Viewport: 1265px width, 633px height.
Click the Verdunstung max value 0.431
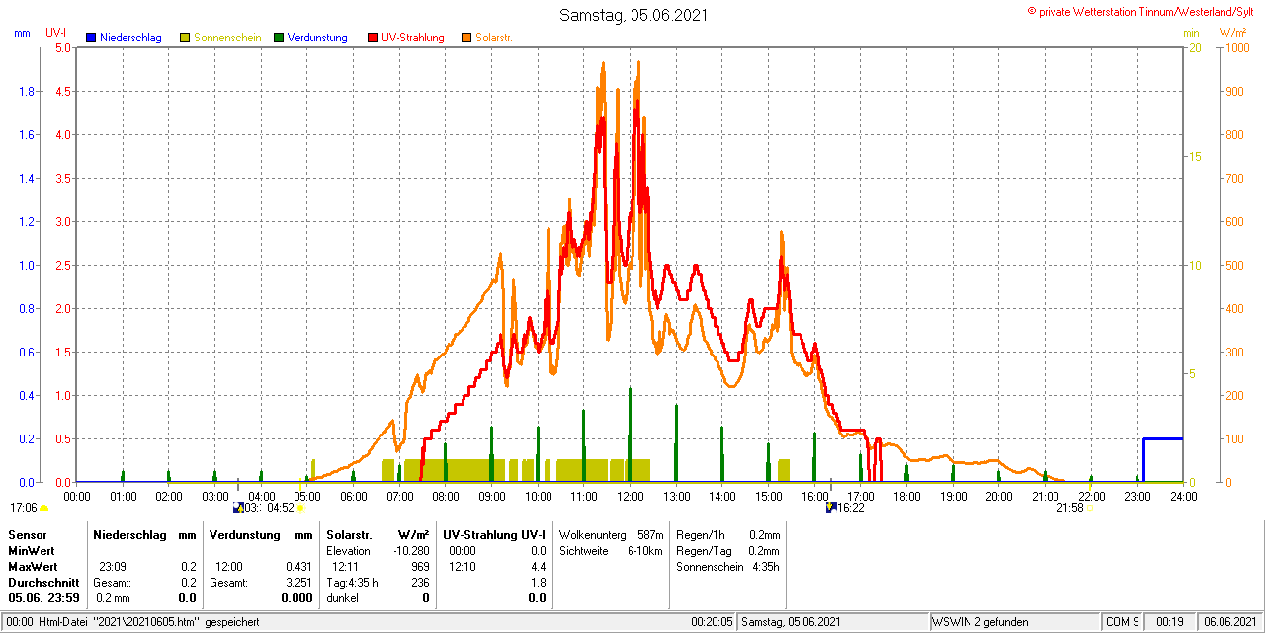tap(299, 567)
